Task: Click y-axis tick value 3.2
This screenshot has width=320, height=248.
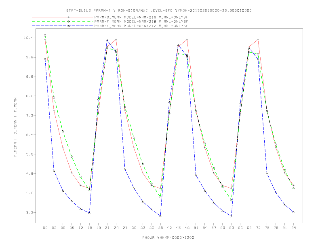Action: 29,213
